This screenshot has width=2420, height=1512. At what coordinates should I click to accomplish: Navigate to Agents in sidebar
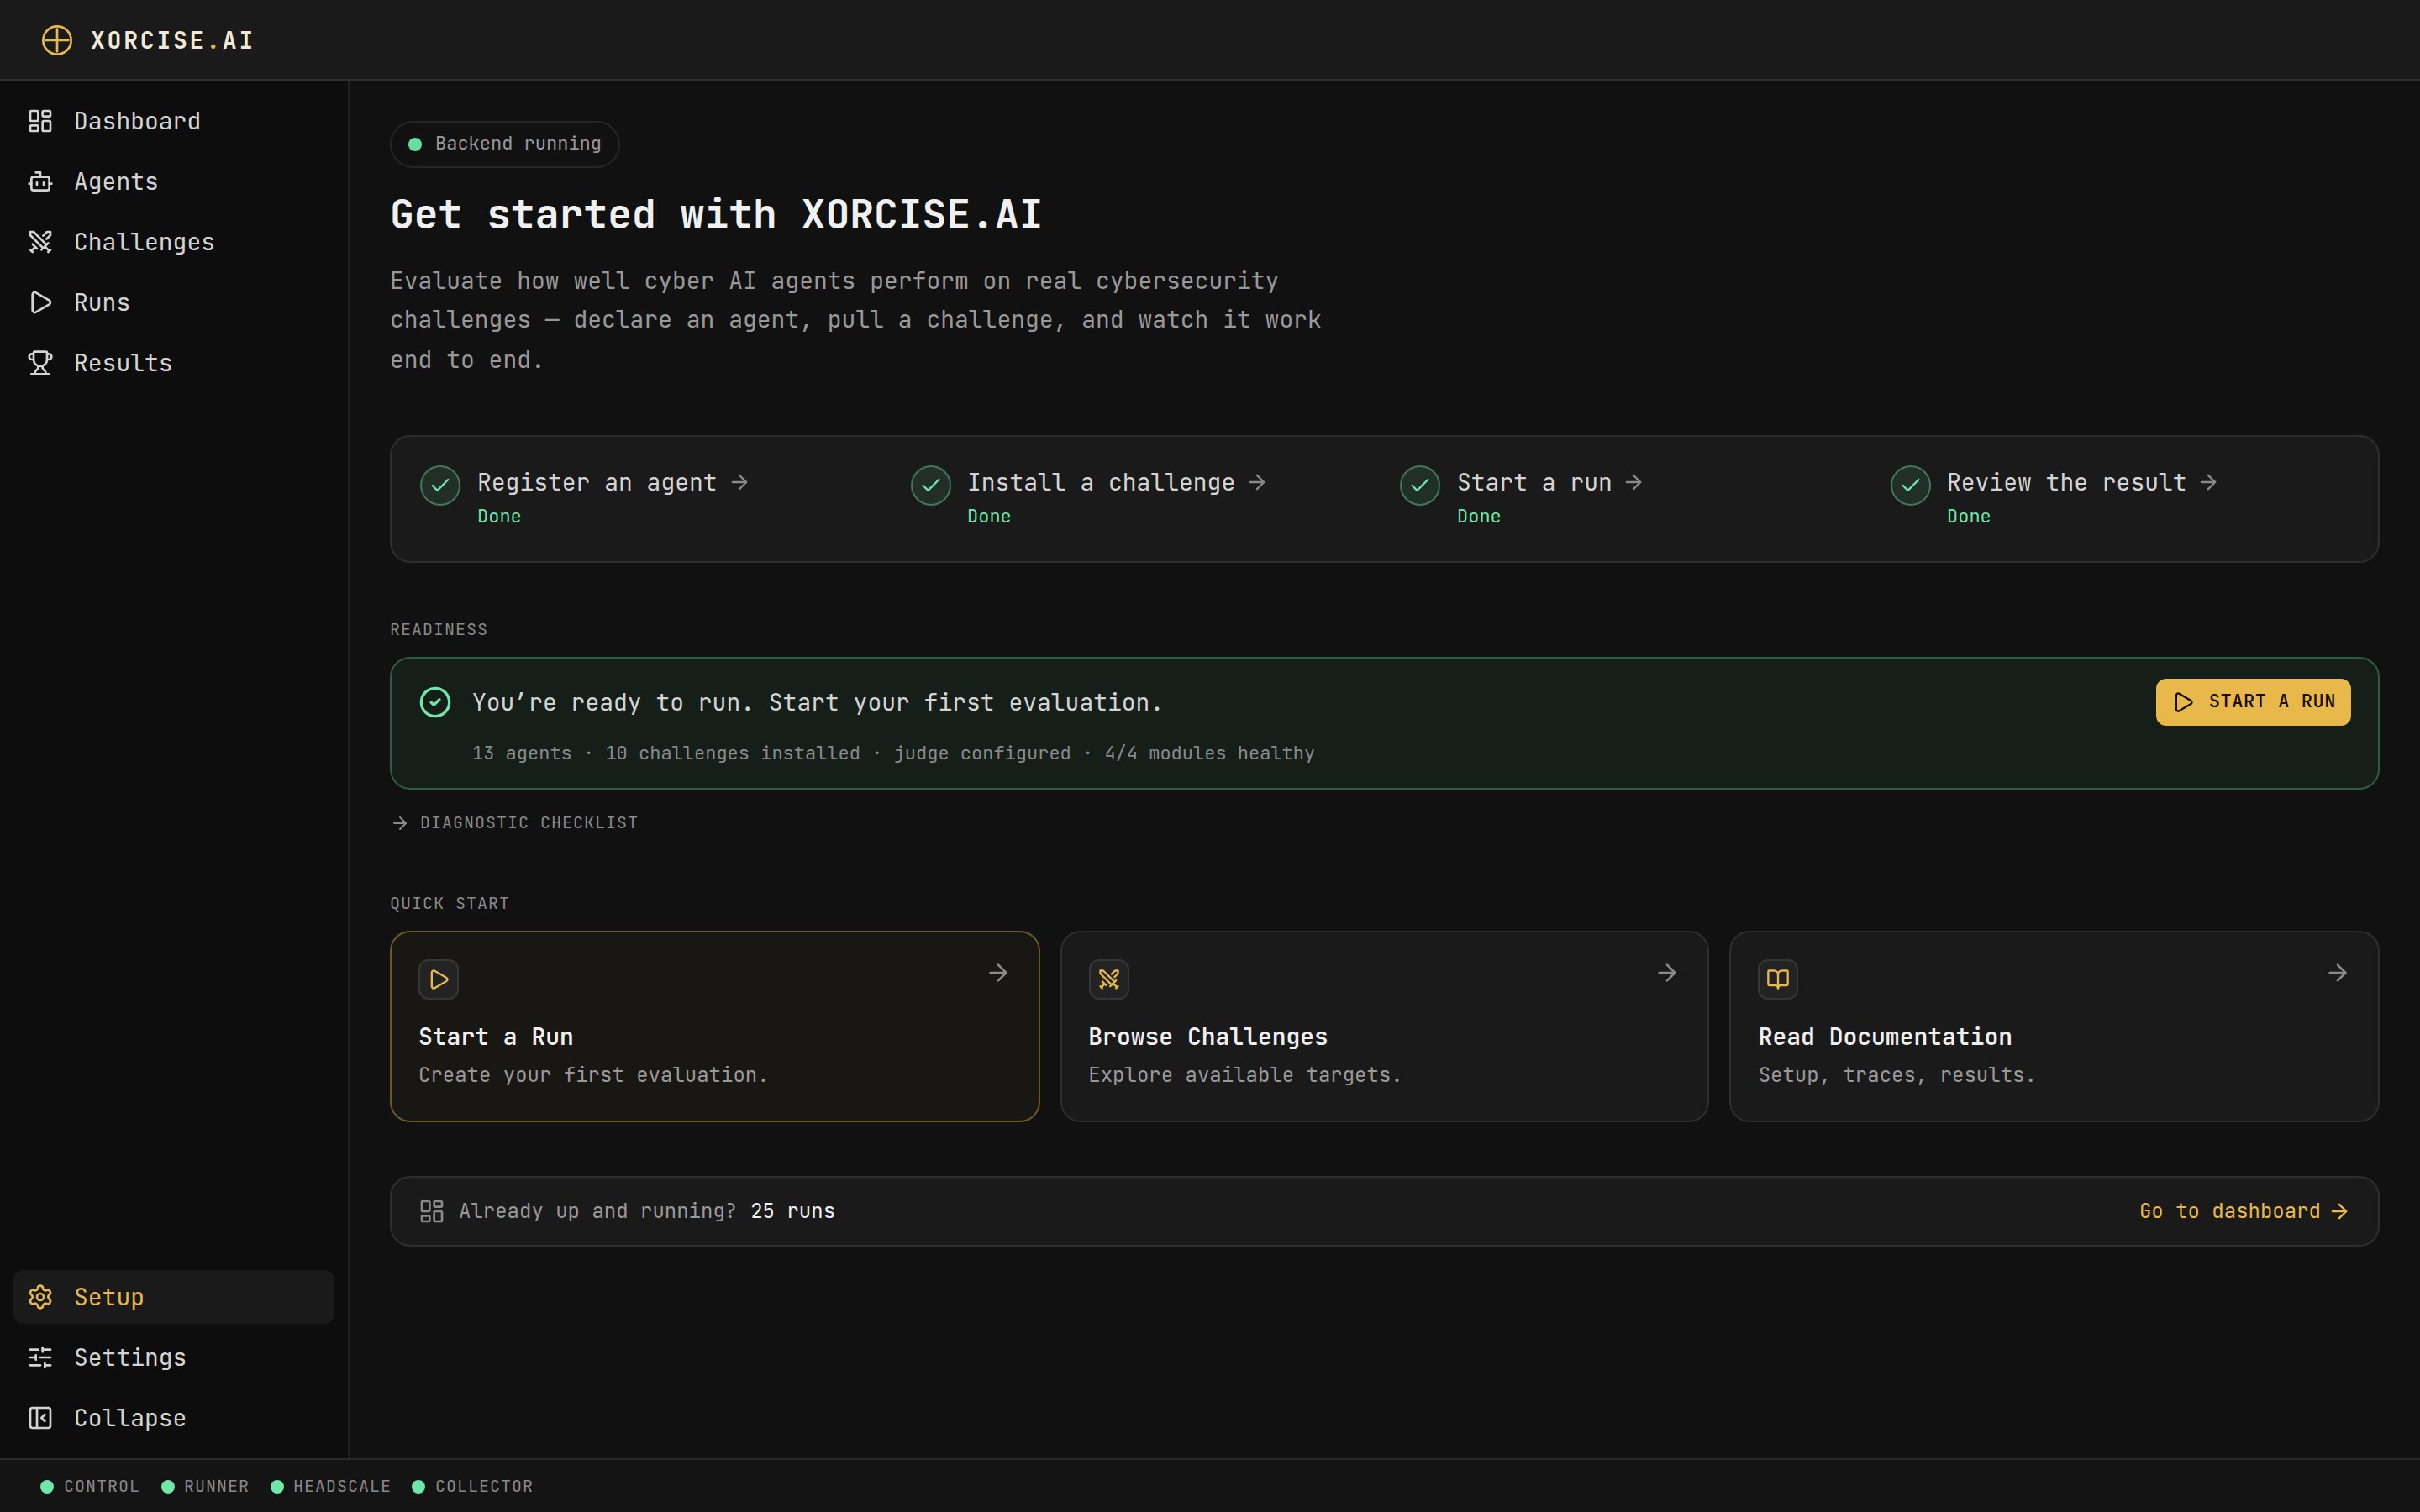tap(174, 182)
